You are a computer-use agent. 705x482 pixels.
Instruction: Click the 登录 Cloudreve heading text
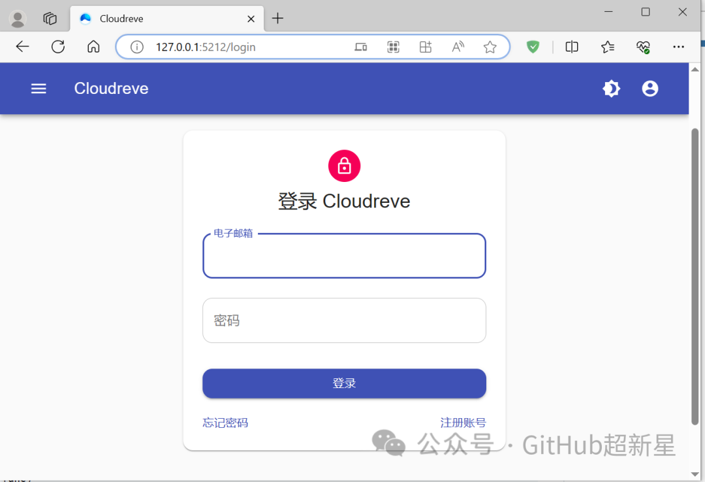pyautogui.click(x=345, y=202)
